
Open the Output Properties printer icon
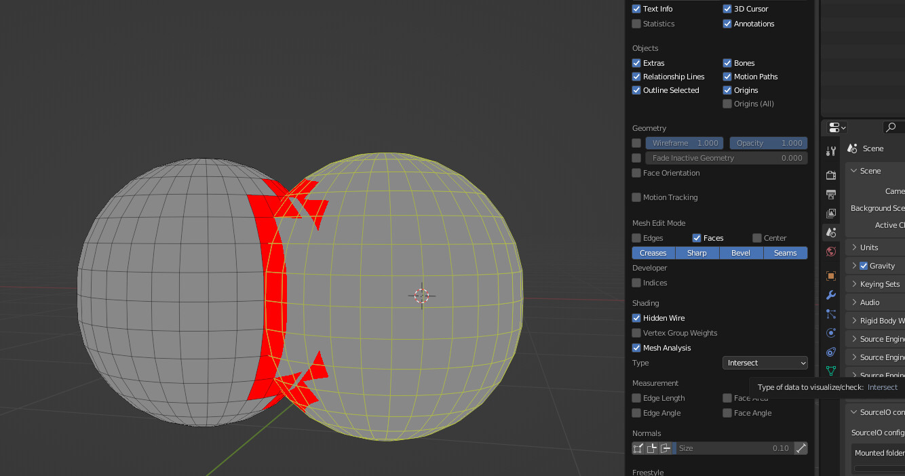click(x=830, y=194)
